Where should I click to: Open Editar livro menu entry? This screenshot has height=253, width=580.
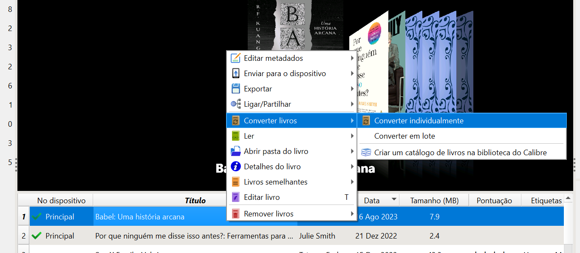(x=262, y=197)
